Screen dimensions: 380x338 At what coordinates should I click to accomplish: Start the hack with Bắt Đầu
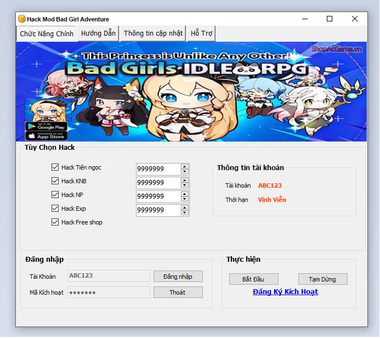pyautogui.click(x=254, y=279)
